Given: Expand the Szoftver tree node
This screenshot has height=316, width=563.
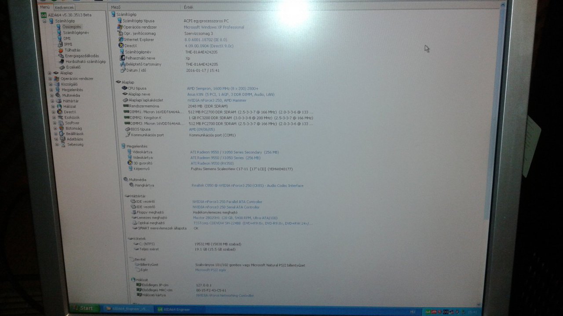Looking at the screenshot, I should 55,123.
